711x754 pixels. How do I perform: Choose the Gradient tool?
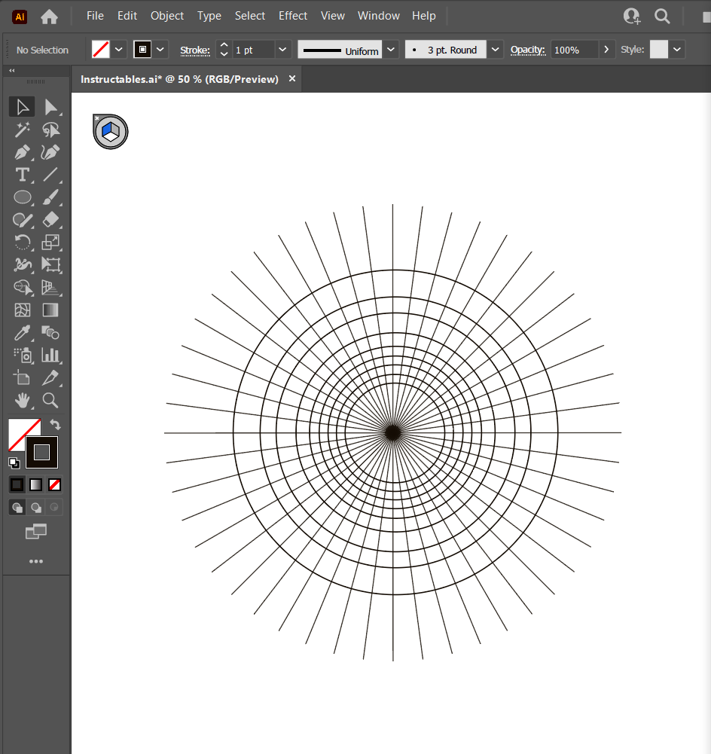(x=50, y=310)
